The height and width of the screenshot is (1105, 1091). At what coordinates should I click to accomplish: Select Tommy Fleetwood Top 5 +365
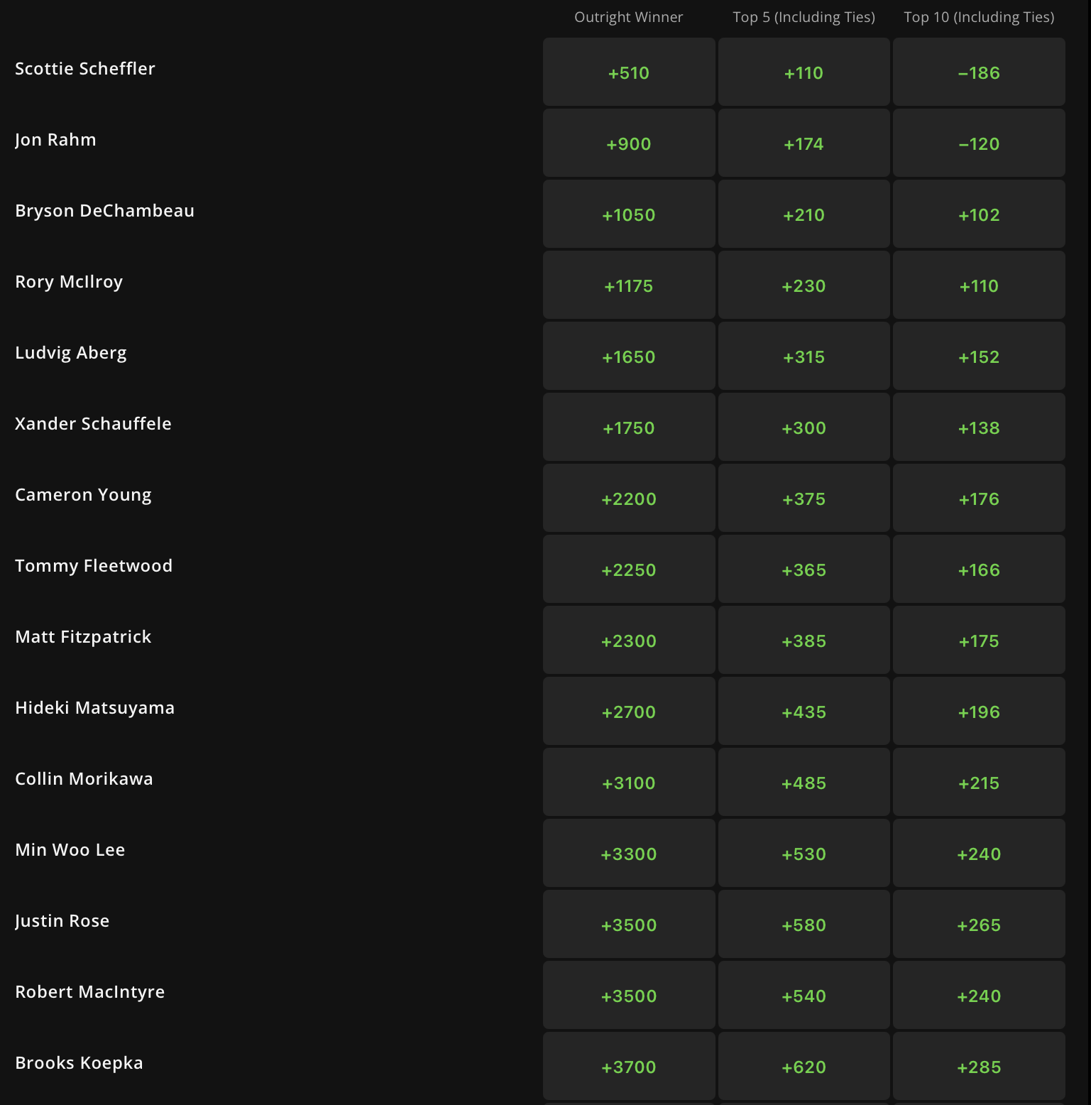804,570
